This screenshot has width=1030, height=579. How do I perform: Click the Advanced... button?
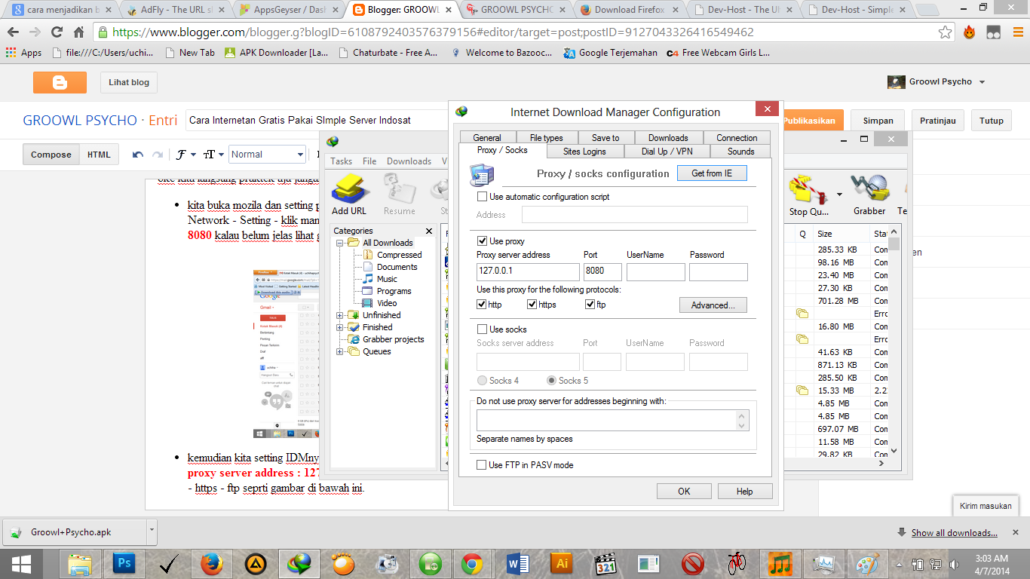[713, 305]
